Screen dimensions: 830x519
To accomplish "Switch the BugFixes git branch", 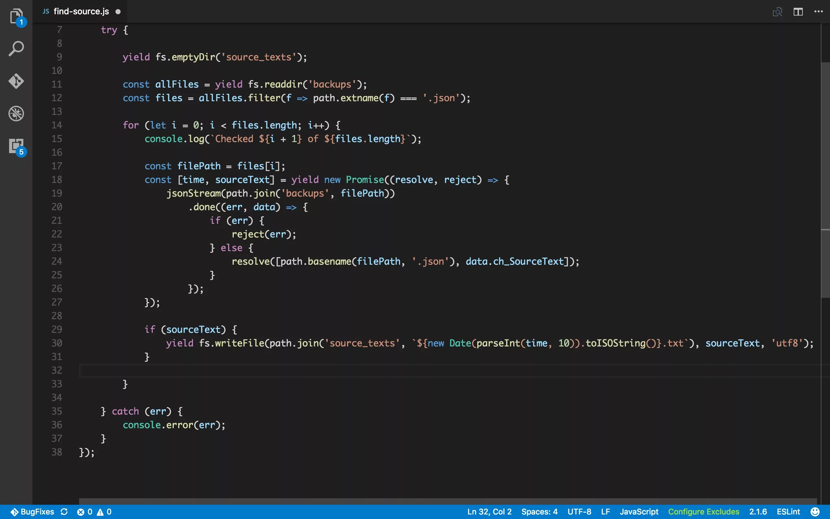I will coord(32,512).
